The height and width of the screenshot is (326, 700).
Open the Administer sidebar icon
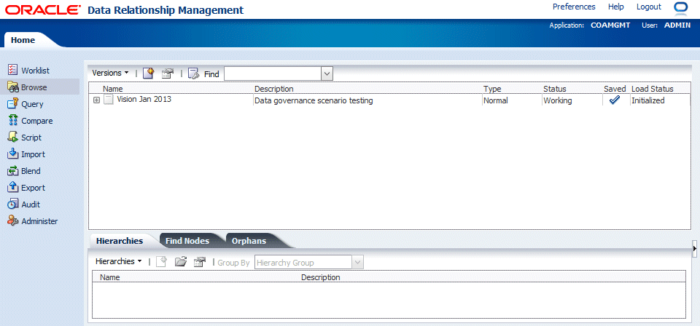coord(13,221)
